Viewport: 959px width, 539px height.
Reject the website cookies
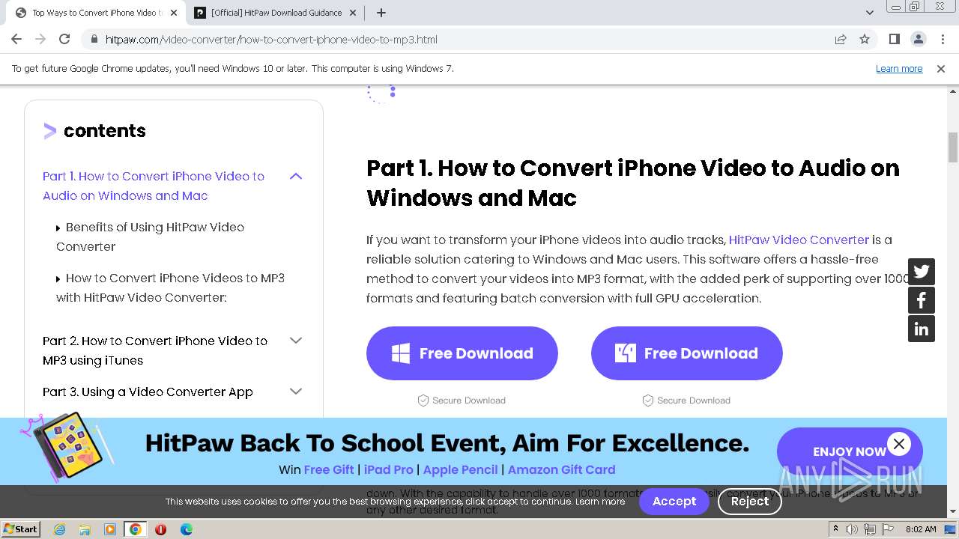750,502
